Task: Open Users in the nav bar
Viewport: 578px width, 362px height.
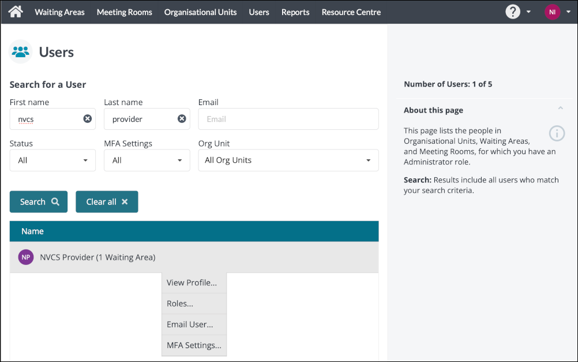Action: point(259,12)
